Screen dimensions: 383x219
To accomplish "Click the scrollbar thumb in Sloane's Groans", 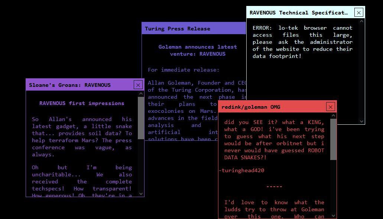I will (x=141, y=118).
